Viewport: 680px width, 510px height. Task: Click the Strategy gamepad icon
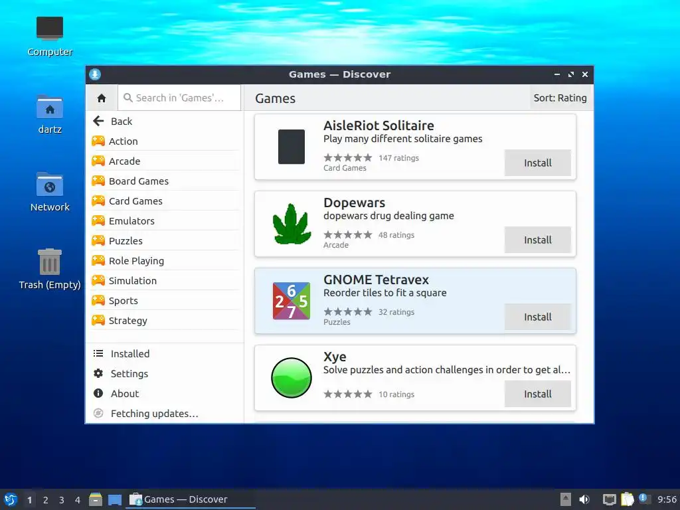click(98, 321)
